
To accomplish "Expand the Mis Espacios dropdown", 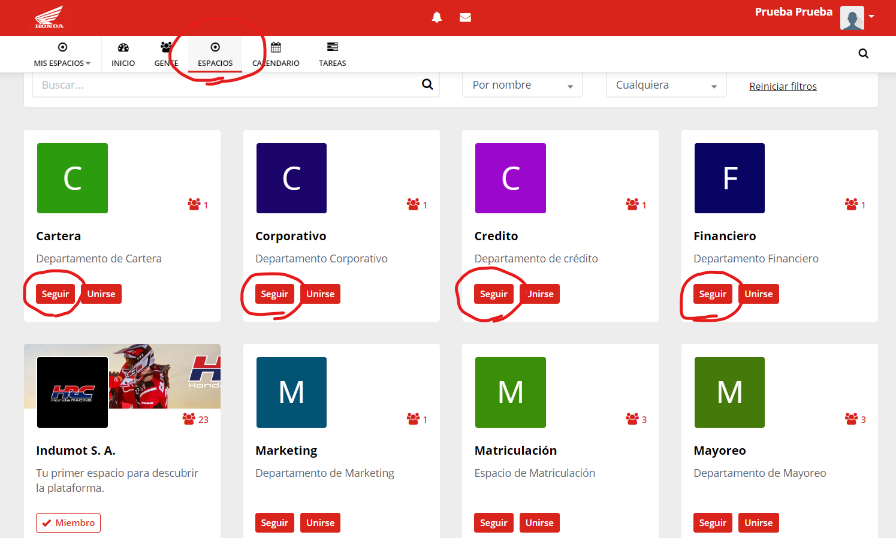I will pyautogui.click(x=62, y=55).
